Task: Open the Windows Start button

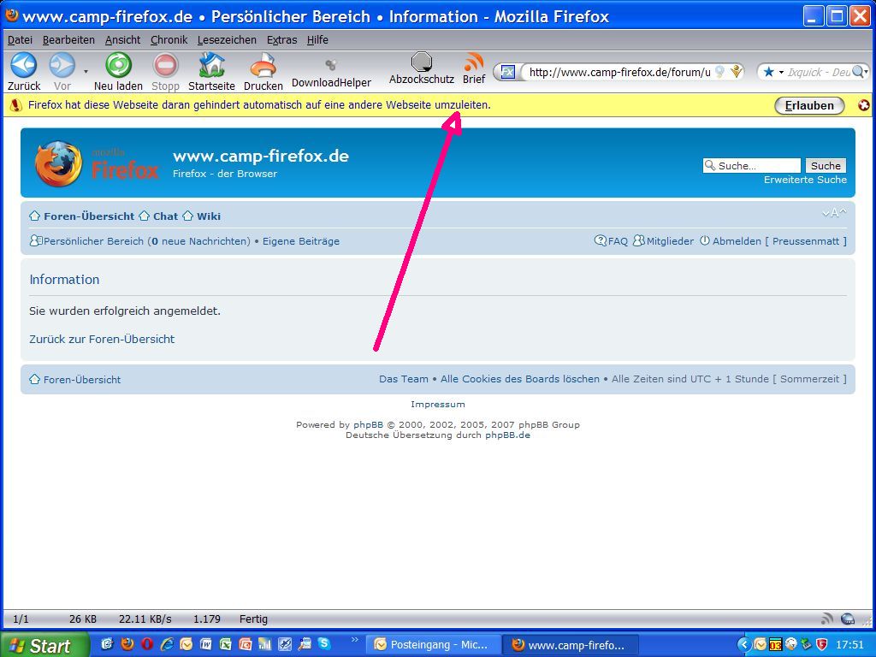Action: (x=44, y=645)
